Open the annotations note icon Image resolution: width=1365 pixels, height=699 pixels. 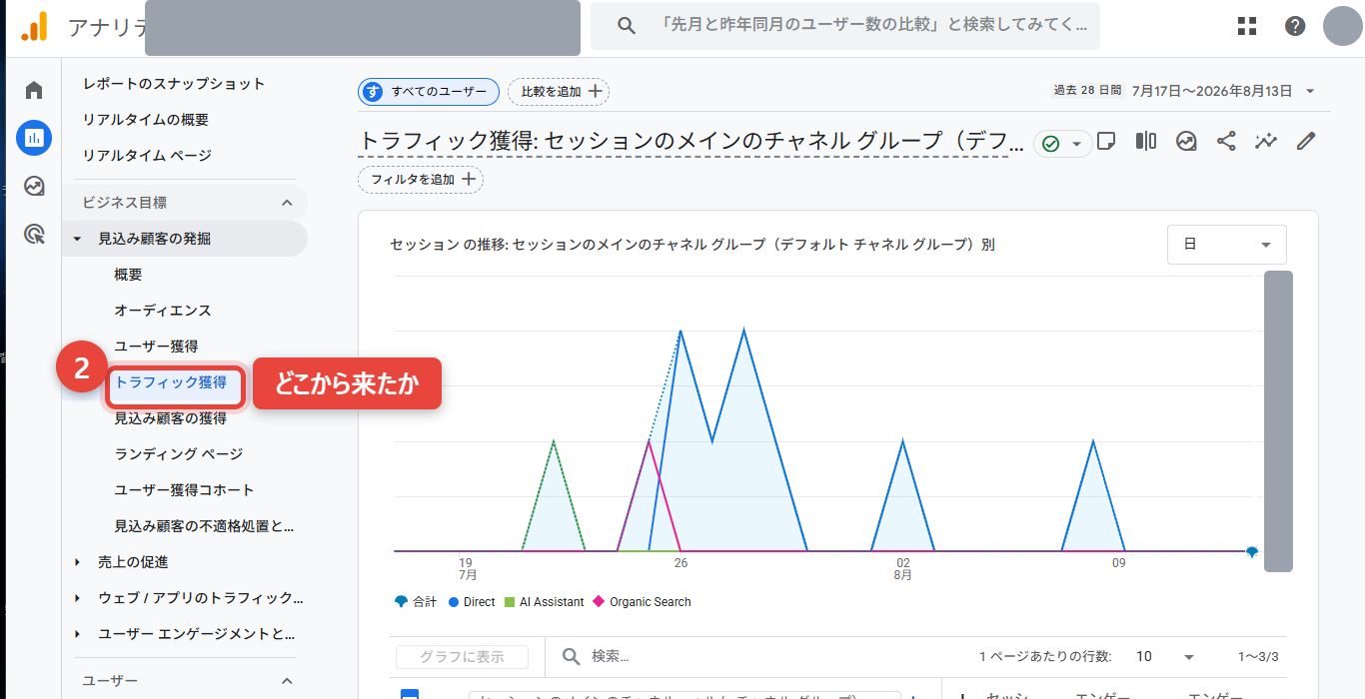pyautogui.click(x=1106, y=141)
